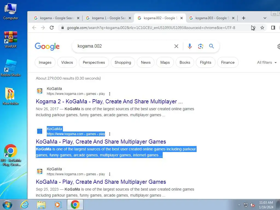Select the Finance filter chip

pos(228,63)
